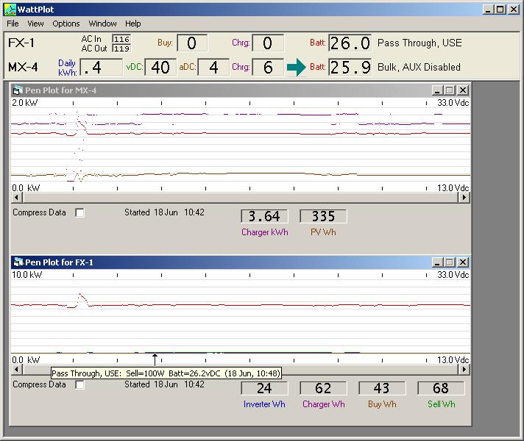
Task: Click the MX-4 plot horizontal scrollbar track
Action: tap(241, 198)
